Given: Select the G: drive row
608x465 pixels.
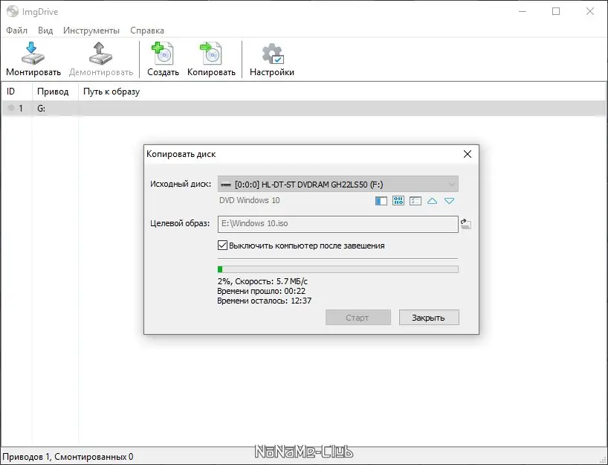Looking at the screenshot, I should pos(303,109).
